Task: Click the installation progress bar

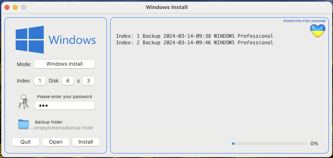Action: 270,144
